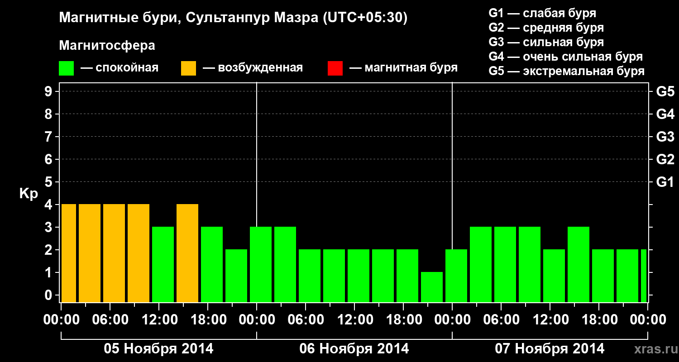Click the 'G5' label on right axis

[x=665, y=91]
